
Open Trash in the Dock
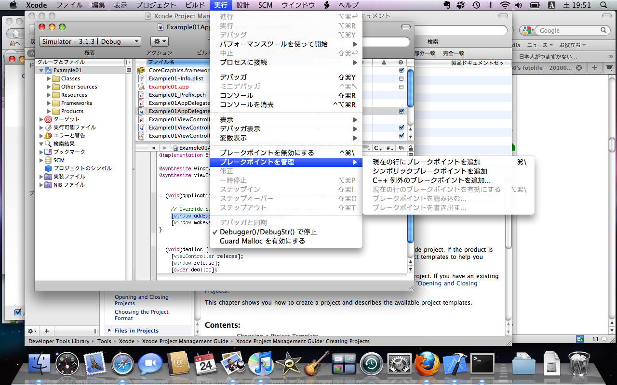click(x=579, y=363)
